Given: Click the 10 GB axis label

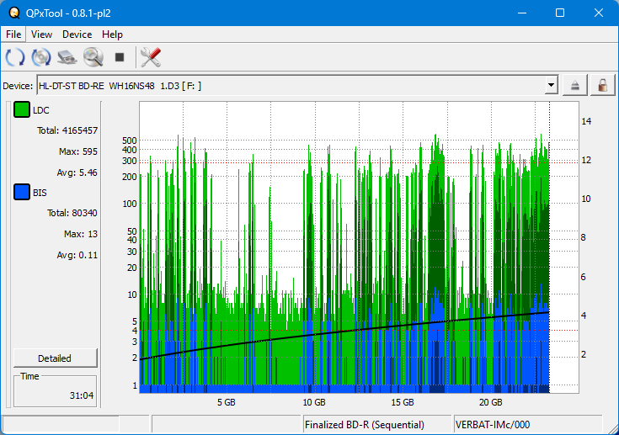Looking at the screenshot, I should click(314, 402).
